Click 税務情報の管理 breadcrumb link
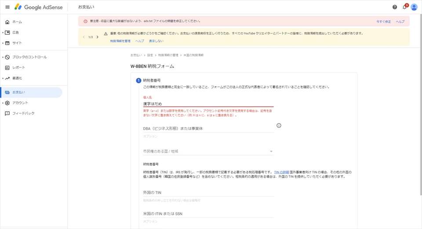The width and height of the screenshot is (422, 229). coord(168,55)
